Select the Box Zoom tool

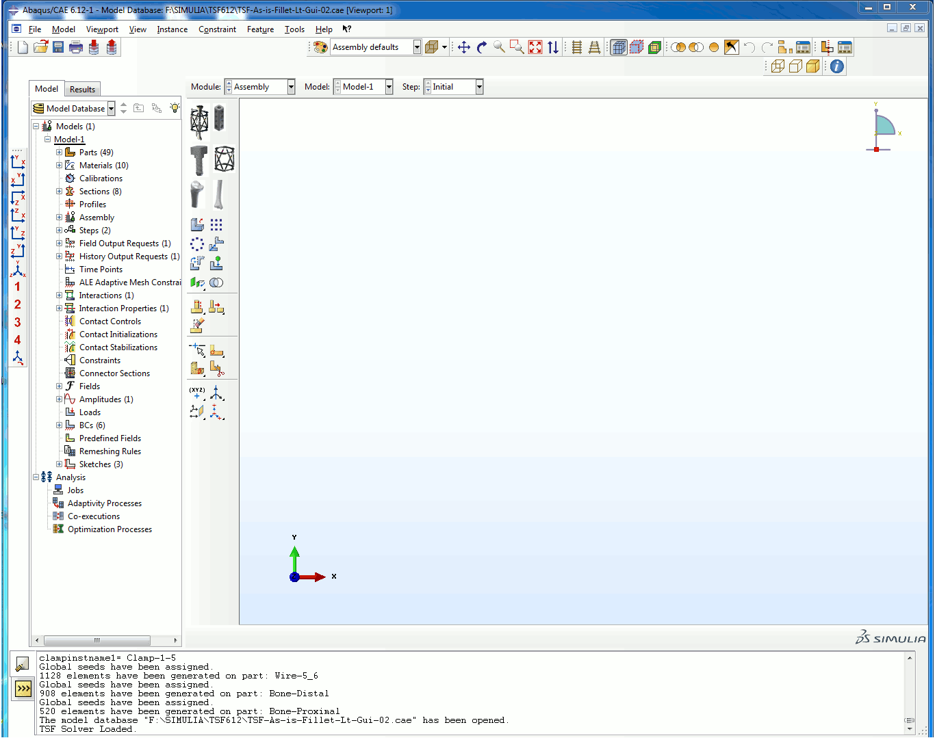517,47
